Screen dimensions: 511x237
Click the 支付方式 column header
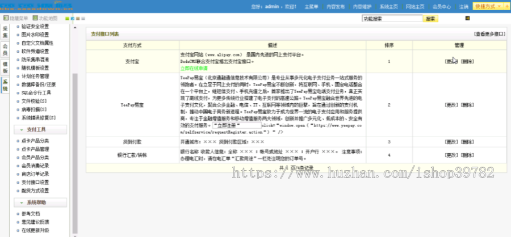(132, 45)
